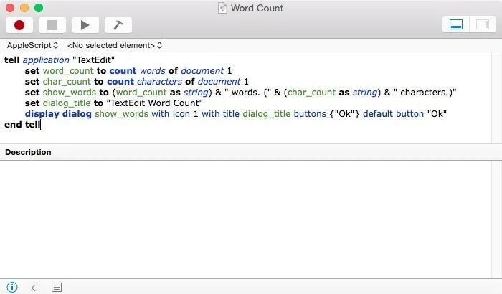
Task: Click the " characters.)" string literal
Action: coord(425,93)
